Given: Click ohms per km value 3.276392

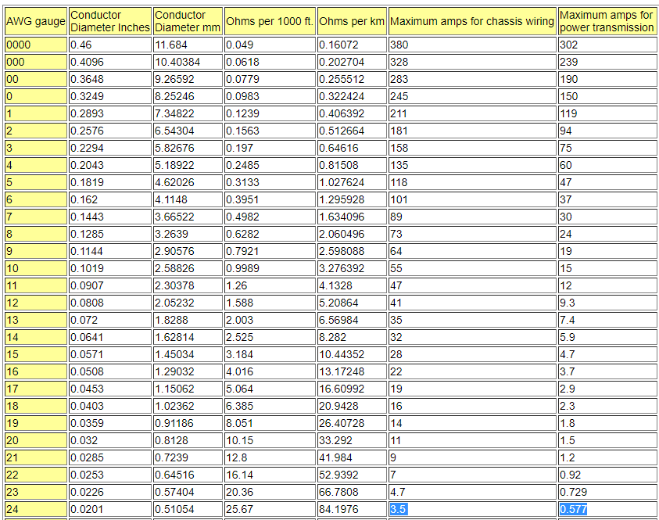Looking at the screenshot, I should point(352,268).
